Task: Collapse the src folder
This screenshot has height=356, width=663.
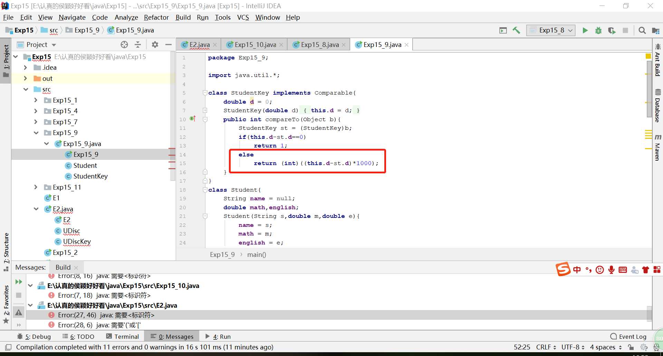Action: 25,89
